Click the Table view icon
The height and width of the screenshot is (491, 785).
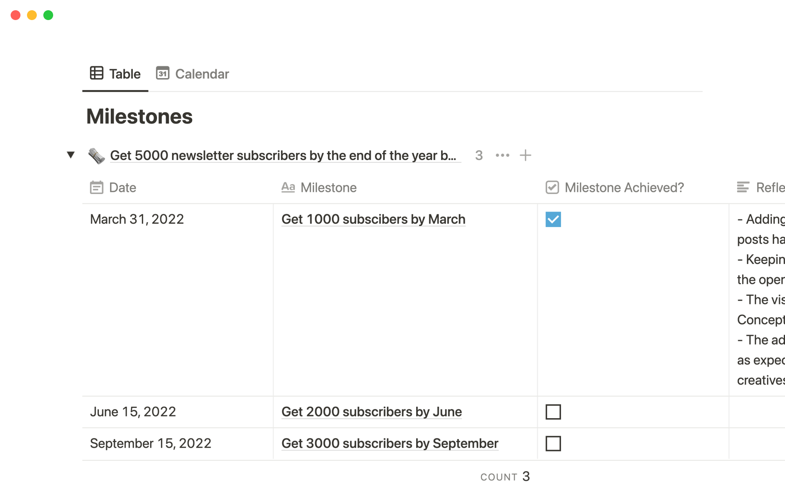click(x=96, y=73)
